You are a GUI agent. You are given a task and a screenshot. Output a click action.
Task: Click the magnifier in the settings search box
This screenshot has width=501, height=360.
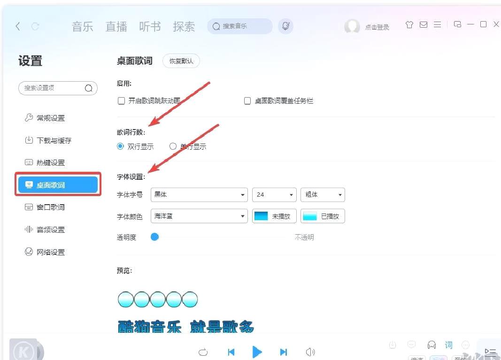coord(88,88)
